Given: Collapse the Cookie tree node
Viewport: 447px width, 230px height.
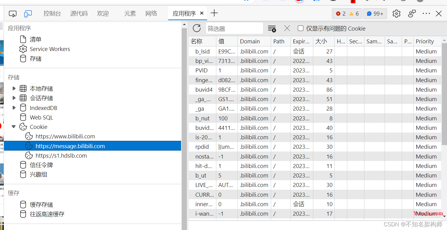Looking at the screenshot, I should coord(14,127).
